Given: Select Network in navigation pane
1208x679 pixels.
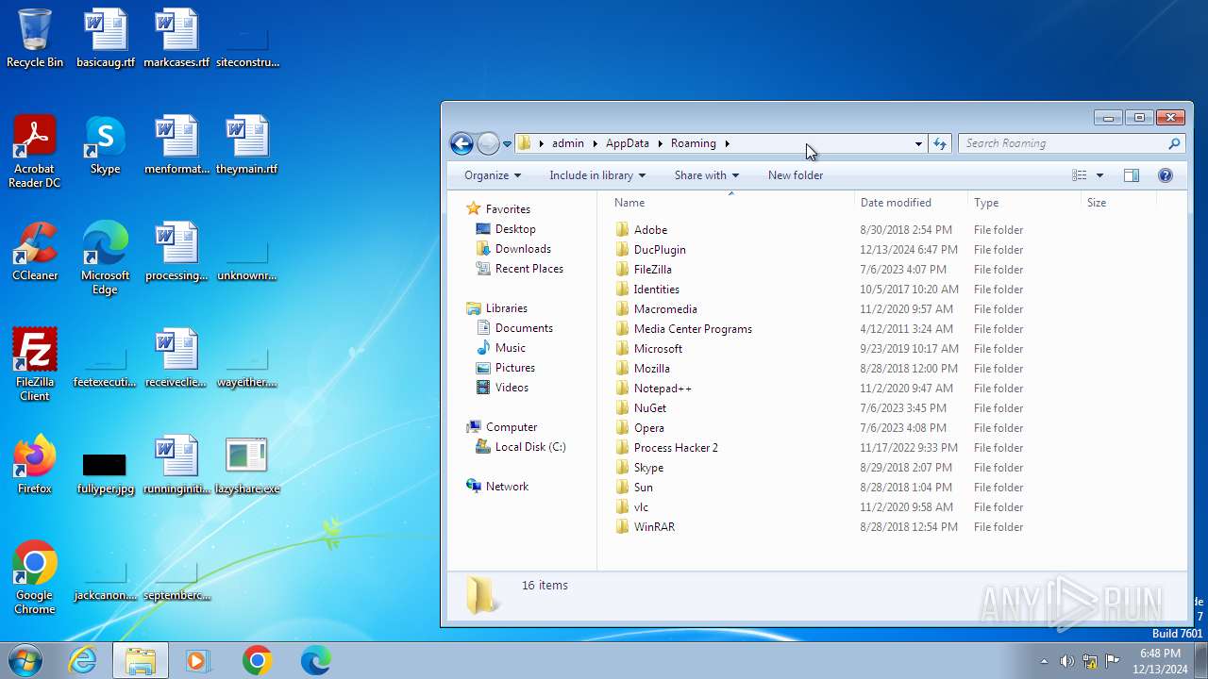Looking at the screenshot, I should coord(507,487).
